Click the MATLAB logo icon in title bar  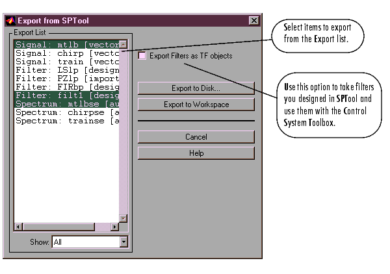pos(10,21)
